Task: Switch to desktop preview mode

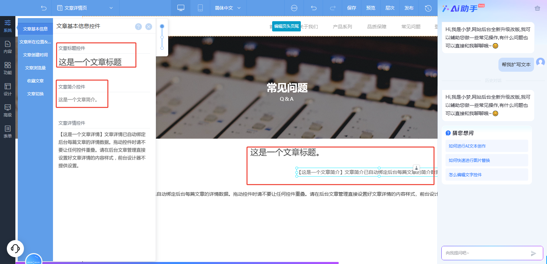Action: pyautogui.click(x=181, y=8)
